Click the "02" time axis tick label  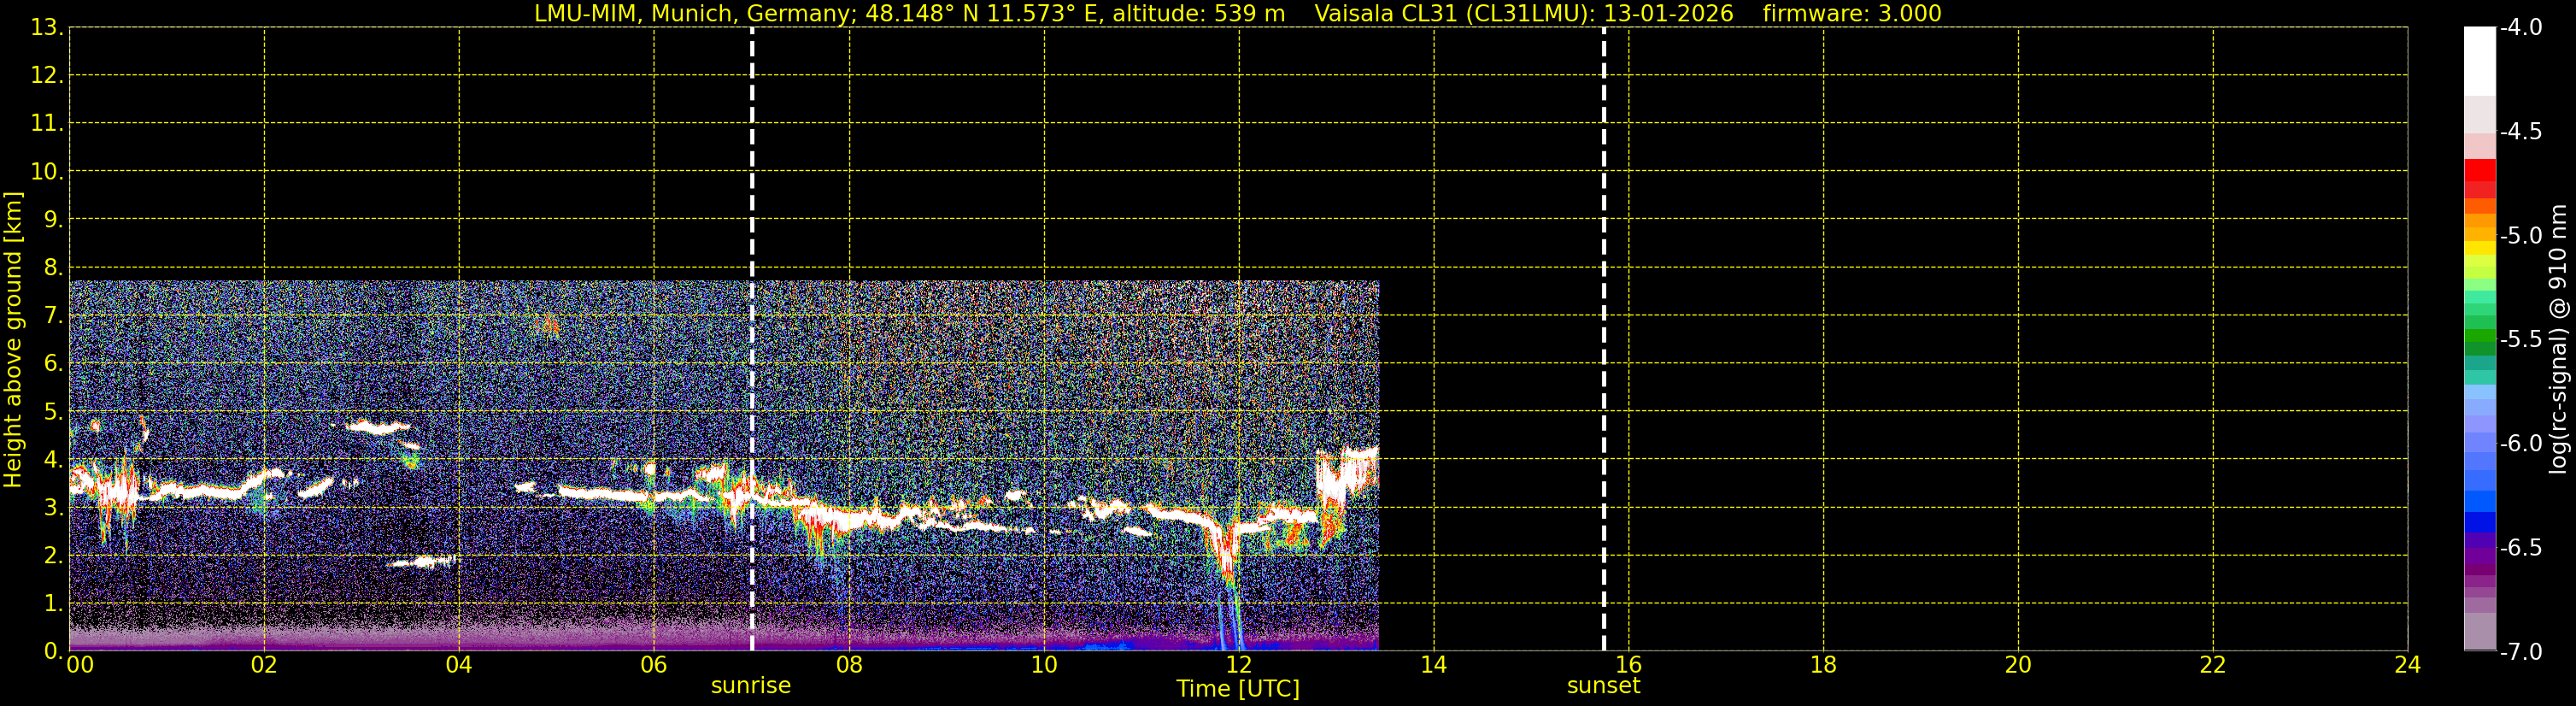click(264, 665)
